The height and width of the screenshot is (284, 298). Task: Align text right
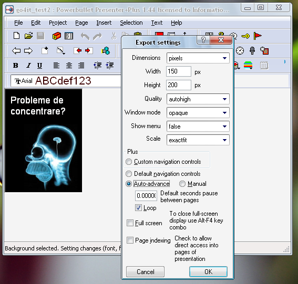pyautogui.click(x=81, y=66)
